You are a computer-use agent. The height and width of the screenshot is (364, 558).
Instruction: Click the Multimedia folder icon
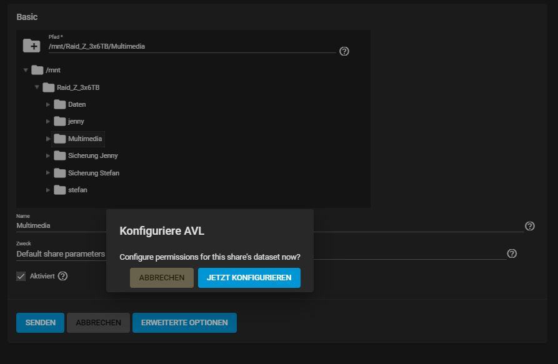point(59,139)
